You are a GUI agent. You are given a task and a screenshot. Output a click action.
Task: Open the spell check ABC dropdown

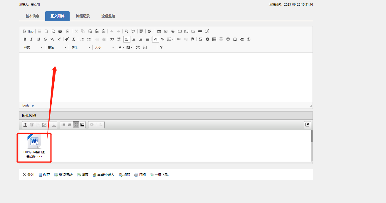click(x=150, y=31)
